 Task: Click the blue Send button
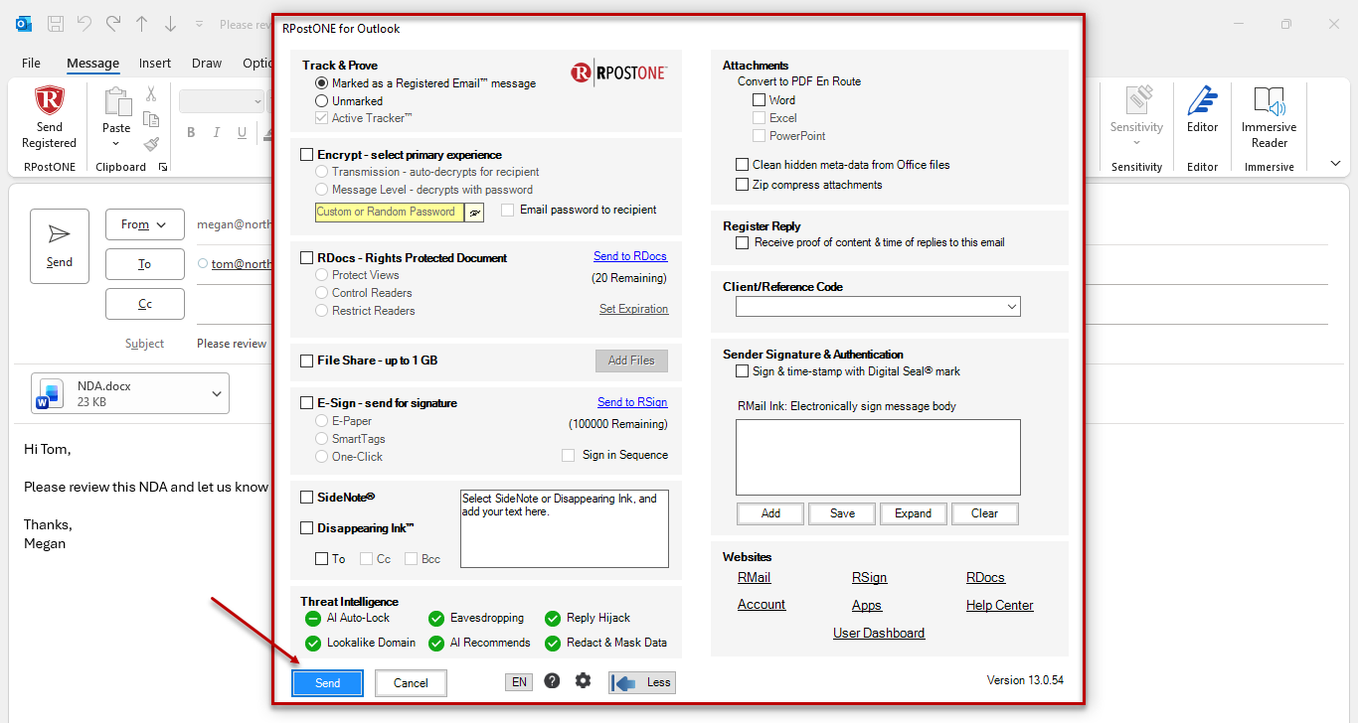coord(327,683)
